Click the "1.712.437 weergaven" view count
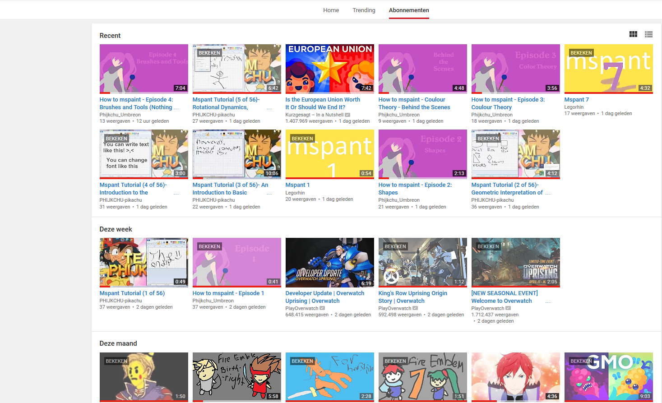 (495, 315)
